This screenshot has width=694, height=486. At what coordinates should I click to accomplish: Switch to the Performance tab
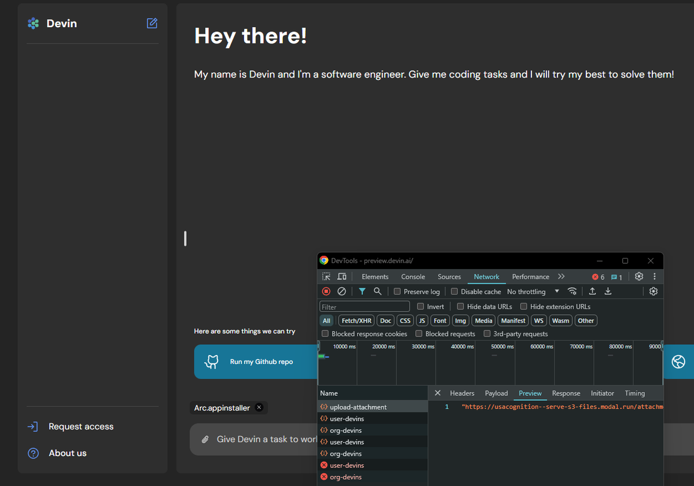pyautogui.click(x=530, y=277)
